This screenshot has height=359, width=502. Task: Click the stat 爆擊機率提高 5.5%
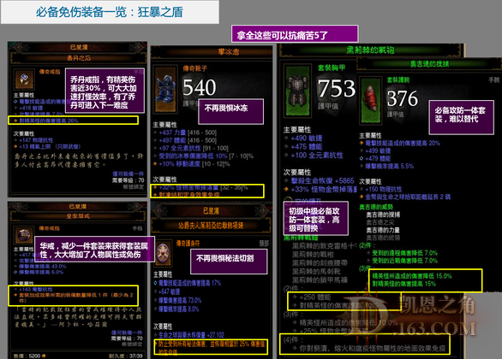[x=389, y=166]
